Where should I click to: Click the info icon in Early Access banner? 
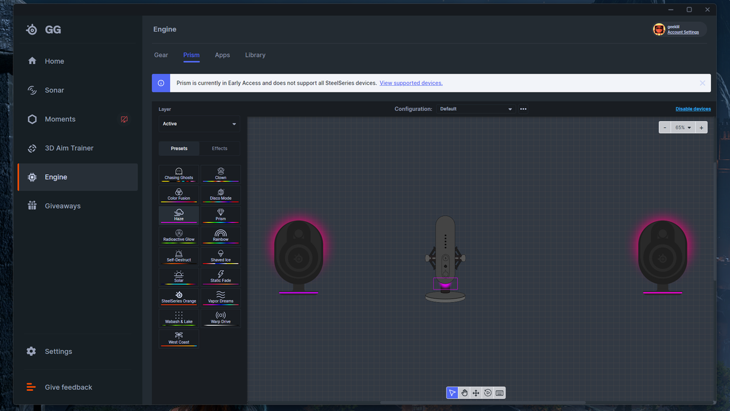[x=161, y=83]
